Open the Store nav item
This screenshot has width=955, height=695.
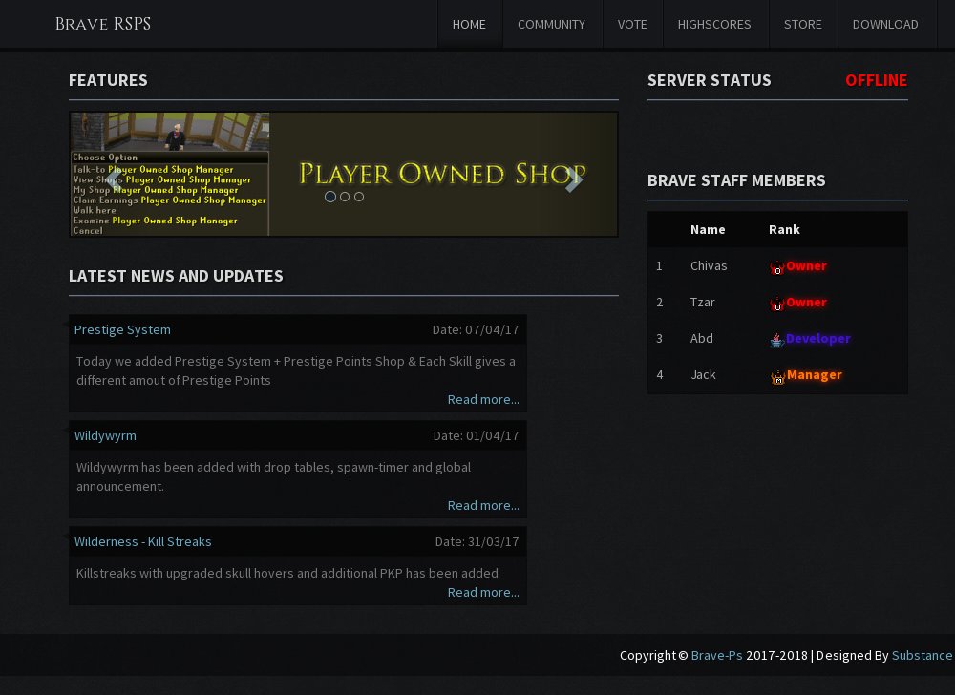click(x=802, y=25)
